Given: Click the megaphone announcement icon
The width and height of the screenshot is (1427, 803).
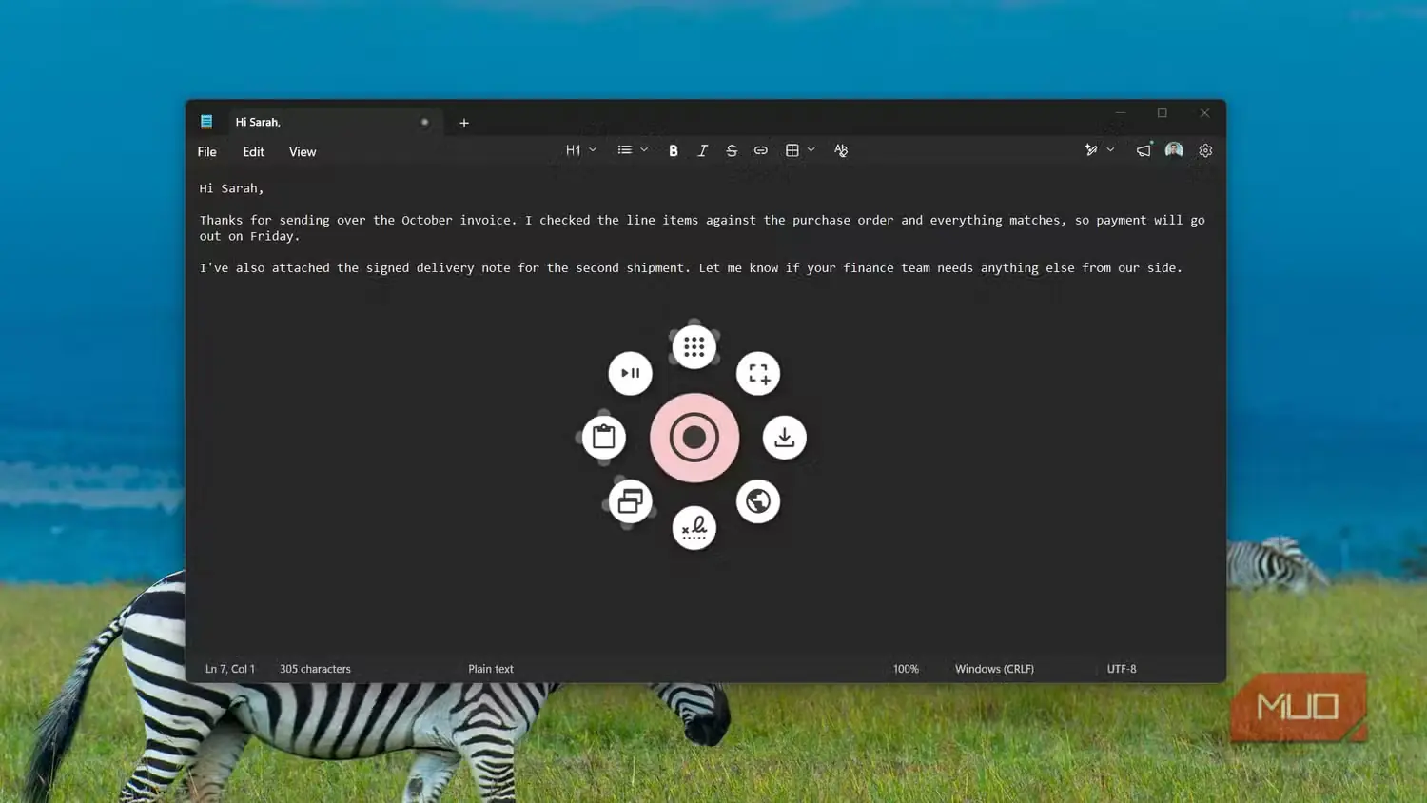Looking at the screenshot, I should click(1144, 150).
